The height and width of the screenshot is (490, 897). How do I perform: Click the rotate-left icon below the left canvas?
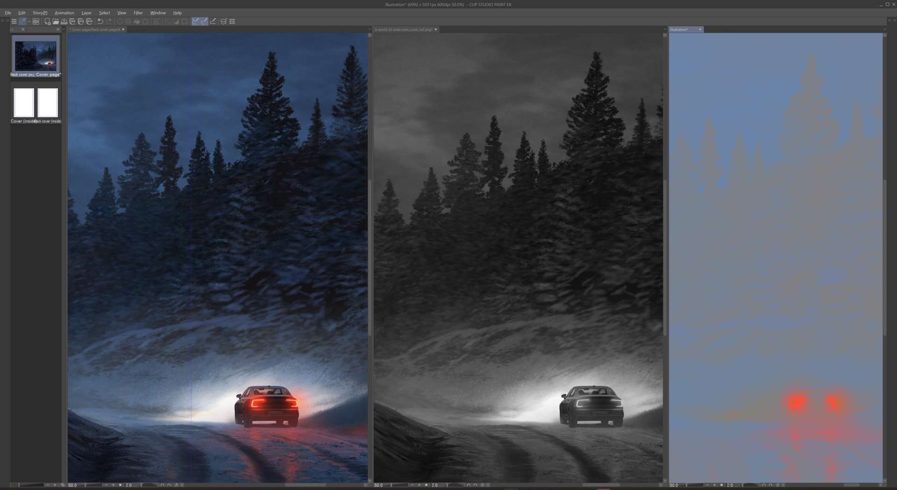[x=162, y=485]
